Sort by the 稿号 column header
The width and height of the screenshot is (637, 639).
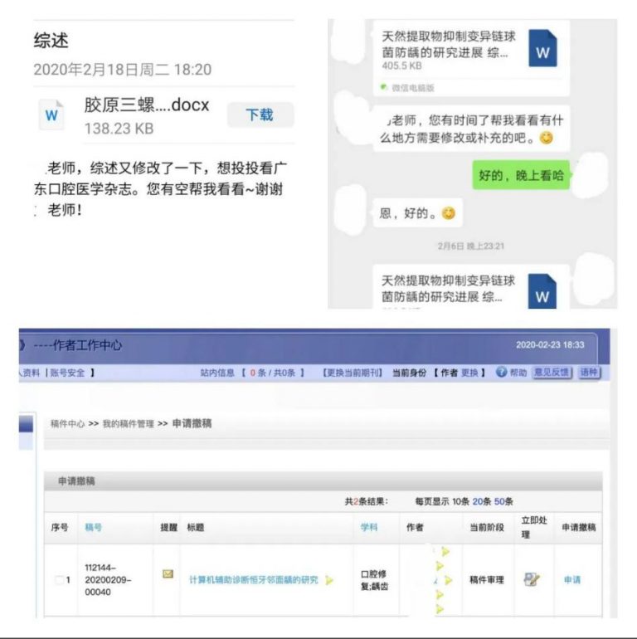point(94,527)
